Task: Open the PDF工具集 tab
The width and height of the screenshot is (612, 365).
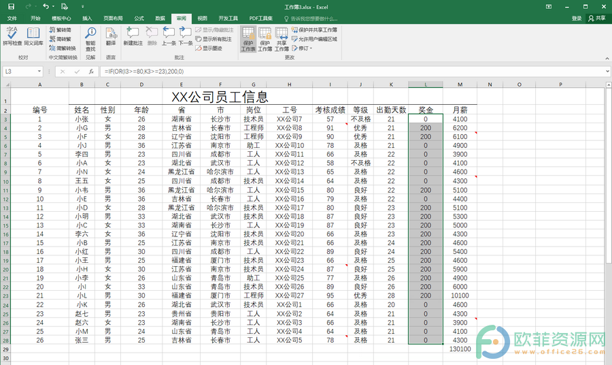Action: 260,18
